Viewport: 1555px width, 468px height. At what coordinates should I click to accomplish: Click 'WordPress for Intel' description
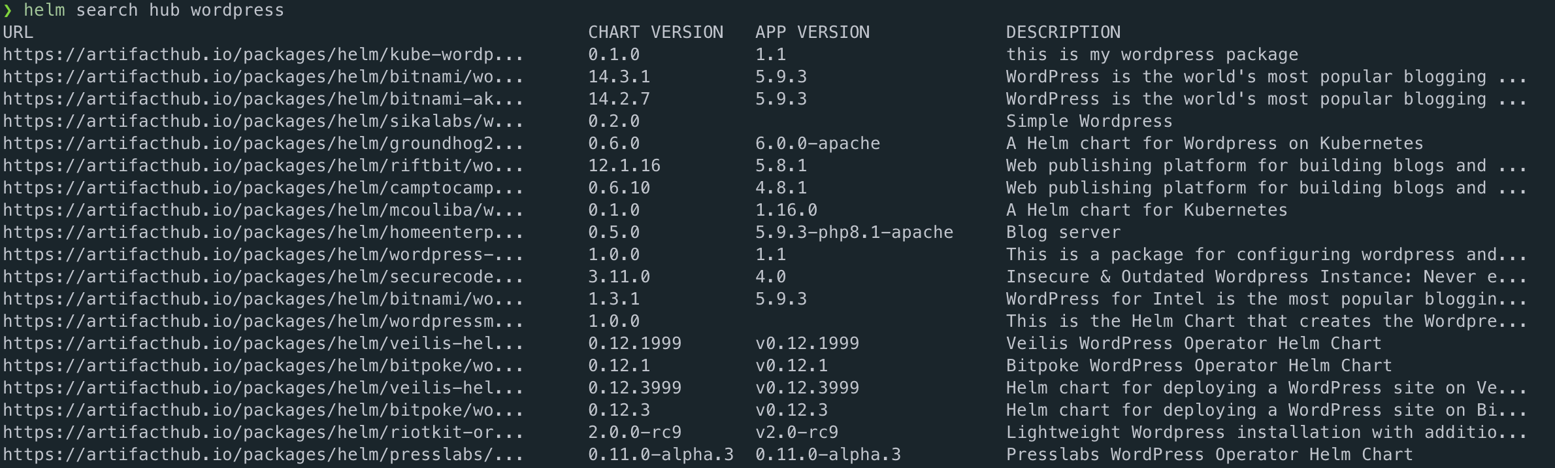tap(1267, 299)
